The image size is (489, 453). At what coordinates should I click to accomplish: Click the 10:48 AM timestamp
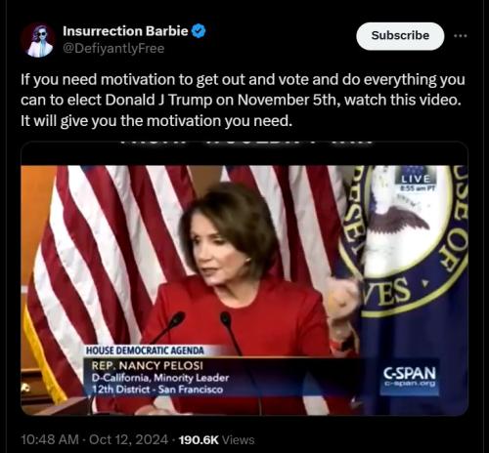pos(50,439)
